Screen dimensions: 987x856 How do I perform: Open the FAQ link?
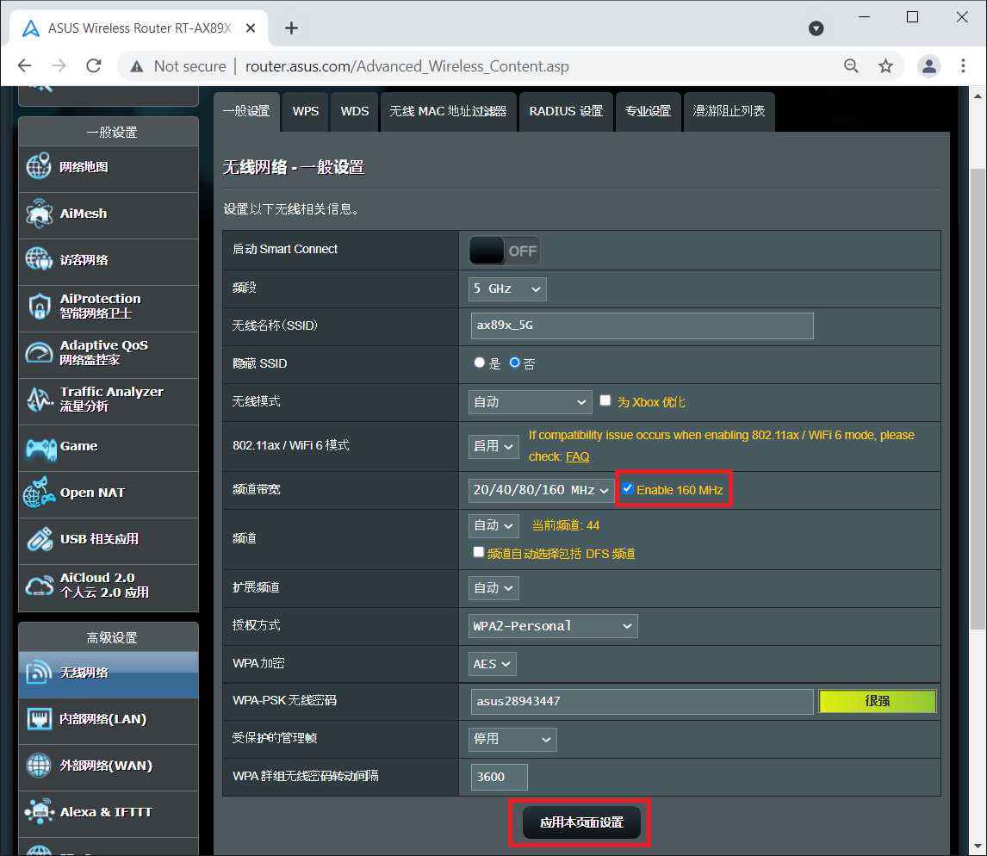tap(577, 456)
